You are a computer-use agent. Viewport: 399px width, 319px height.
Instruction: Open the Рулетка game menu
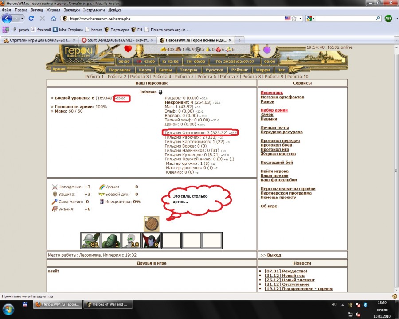pyautogui.click(x=214, y=70)
